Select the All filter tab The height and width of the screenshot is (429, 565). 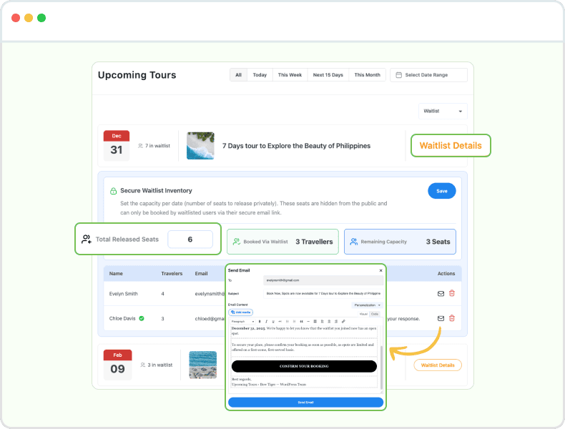239,75
